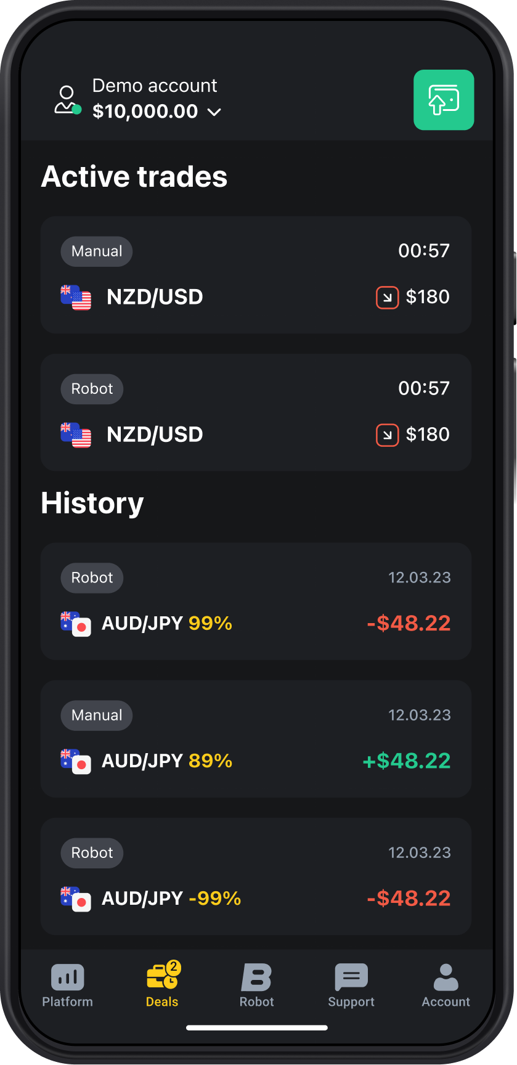Expand the account balance chevron
The height and width of the screenshot is (1065, 517).
[214, 112]
